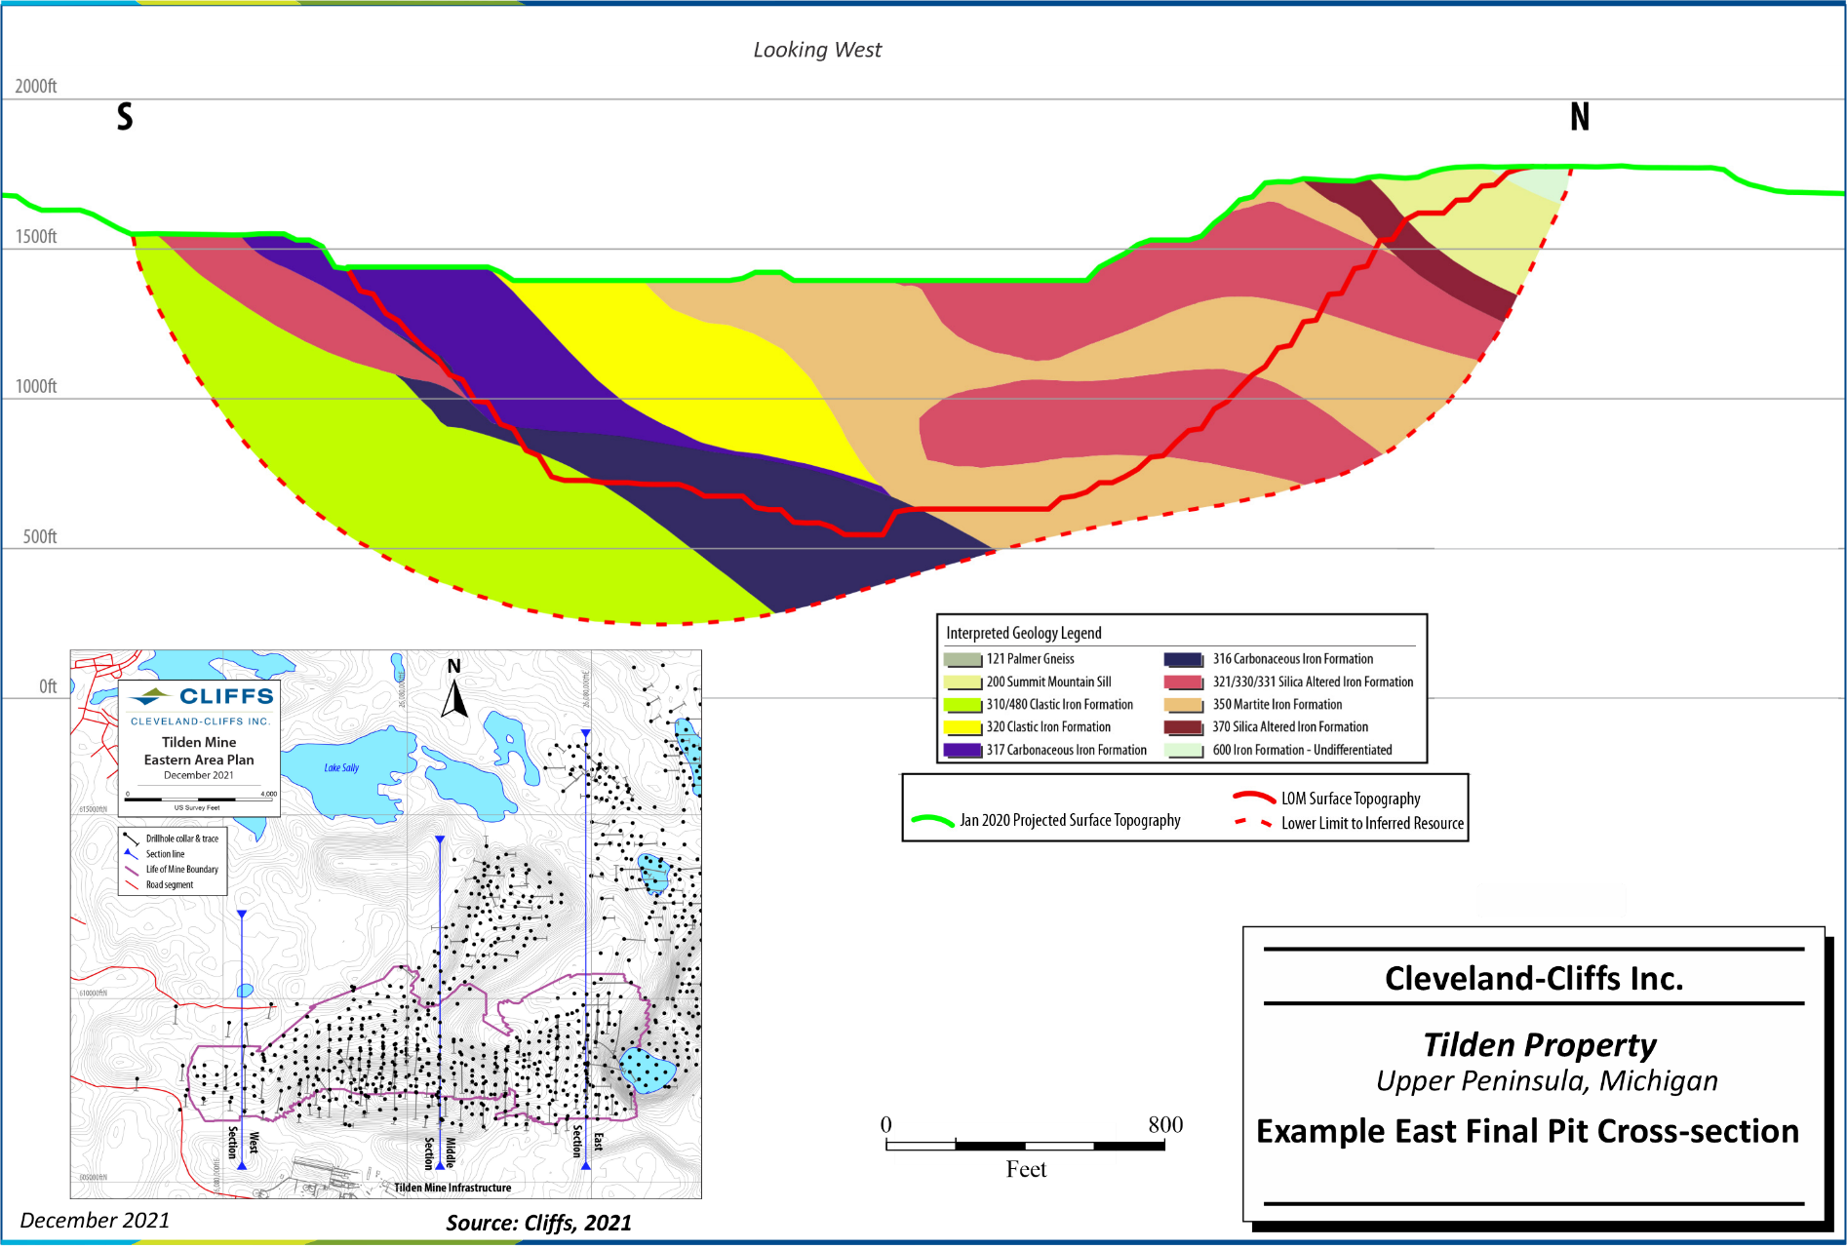This screenshot has width=1847, height=1248.
Task: Click the 'Lake Sally' label on the map
Action: 341,767
